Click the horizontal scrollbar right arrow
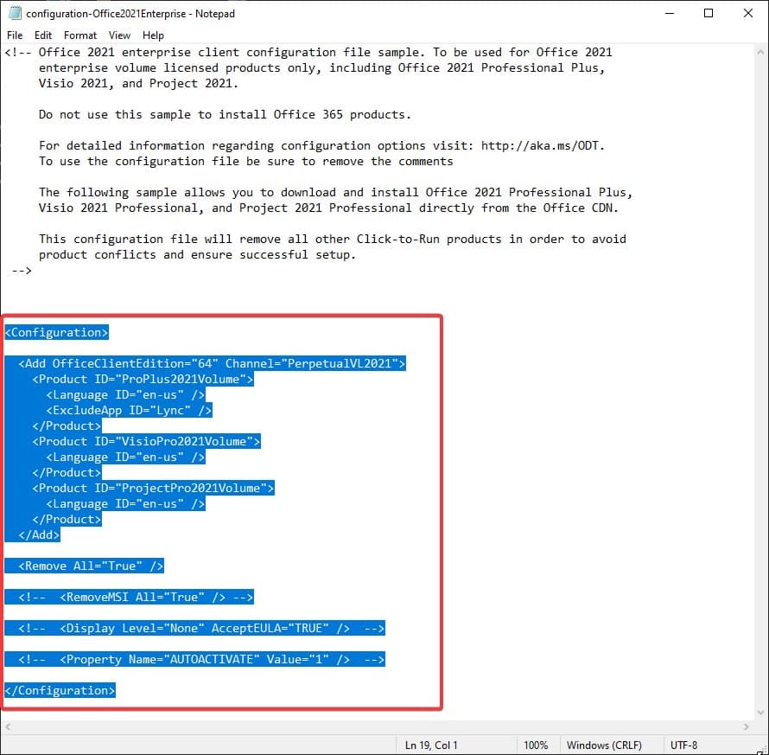 [747, 726]
